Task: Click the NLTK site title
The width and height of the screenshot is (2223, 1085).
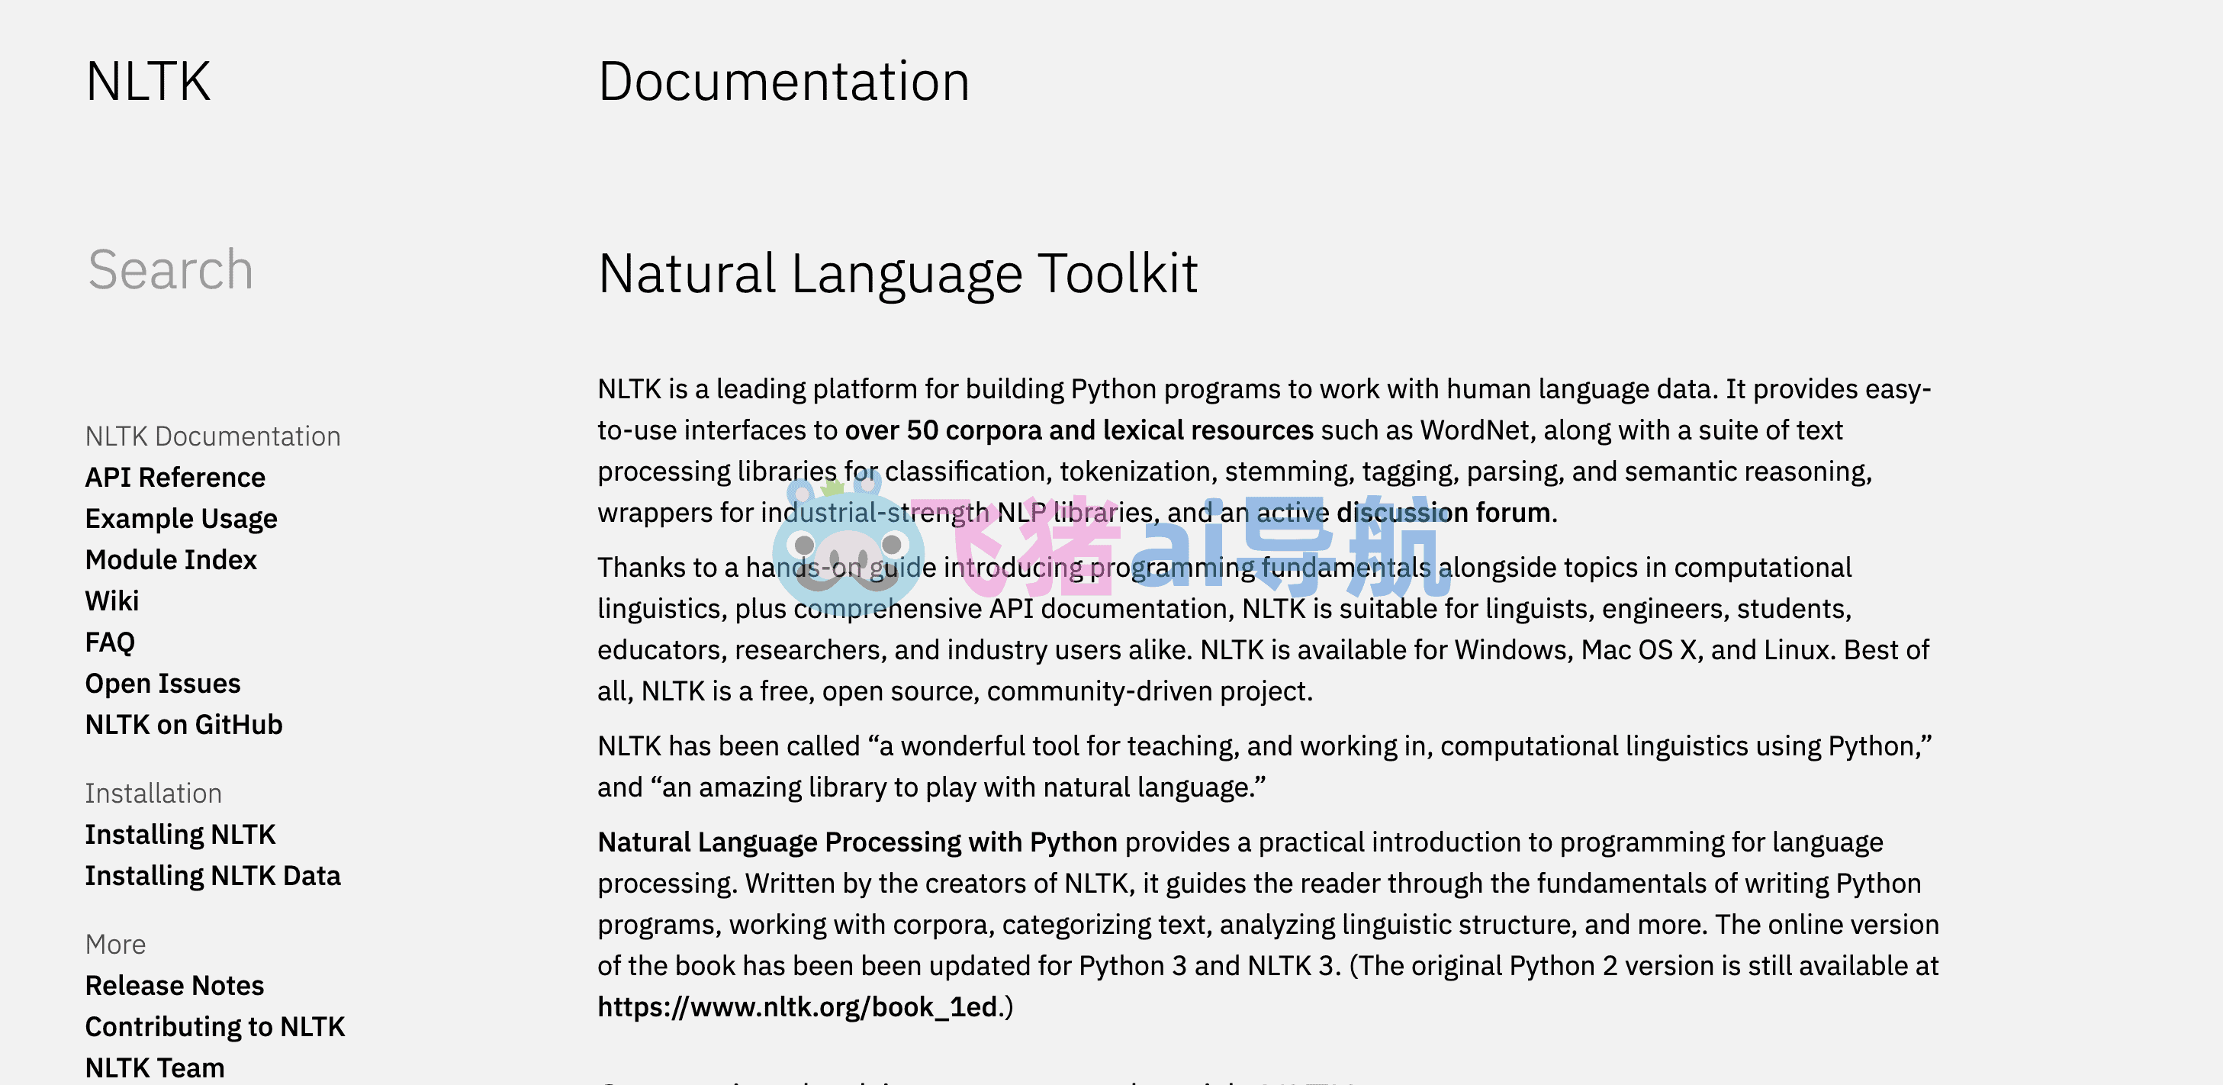Action: point(149,82)
